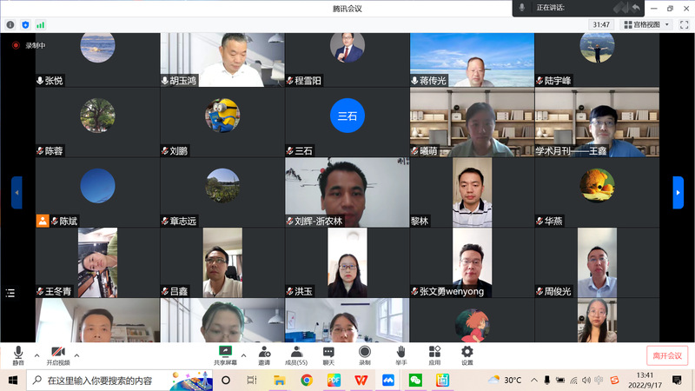
Task: Open WeChat from taskbar
Action: [x=415, y=381]
